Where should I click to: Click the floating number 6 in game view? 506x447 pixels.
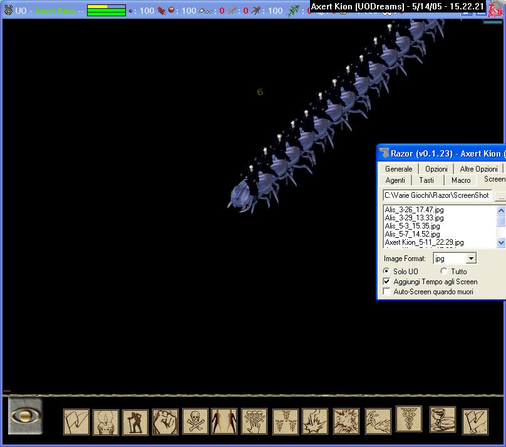pyautogui.click(x=260, y=92)
